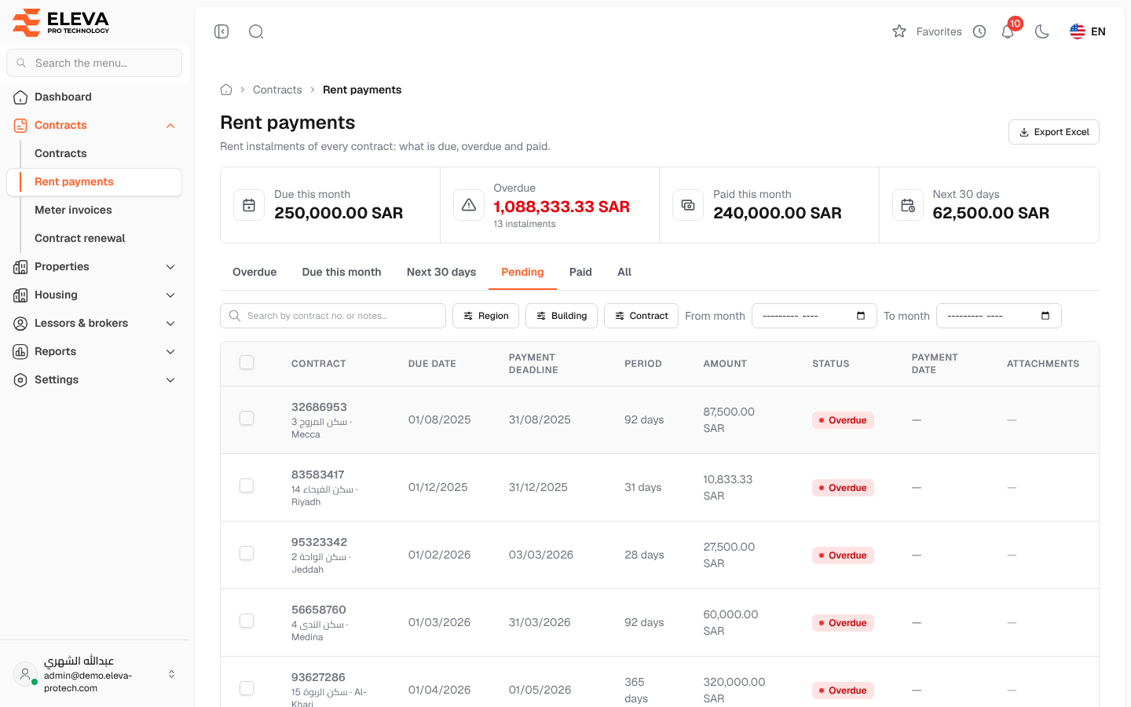The image size is (1131, 707).
Task: Open the search magnifier in top bar
Action: (256, 31)
